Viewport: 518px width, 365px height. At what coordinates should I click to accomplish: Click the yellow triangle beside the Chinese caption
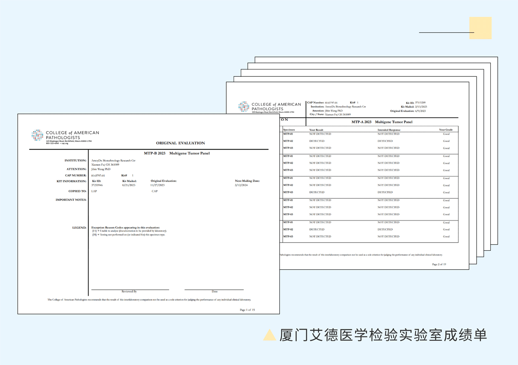pos(270,335)
